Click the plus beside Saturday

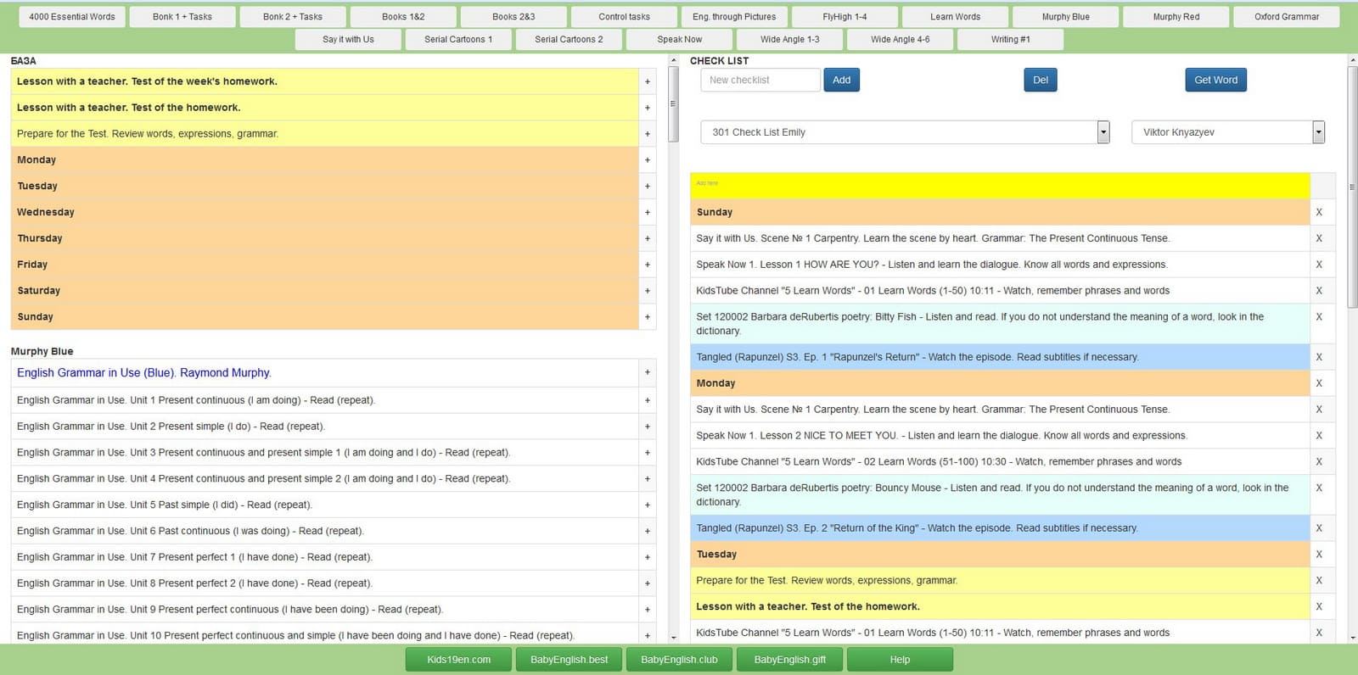[647, 290]
